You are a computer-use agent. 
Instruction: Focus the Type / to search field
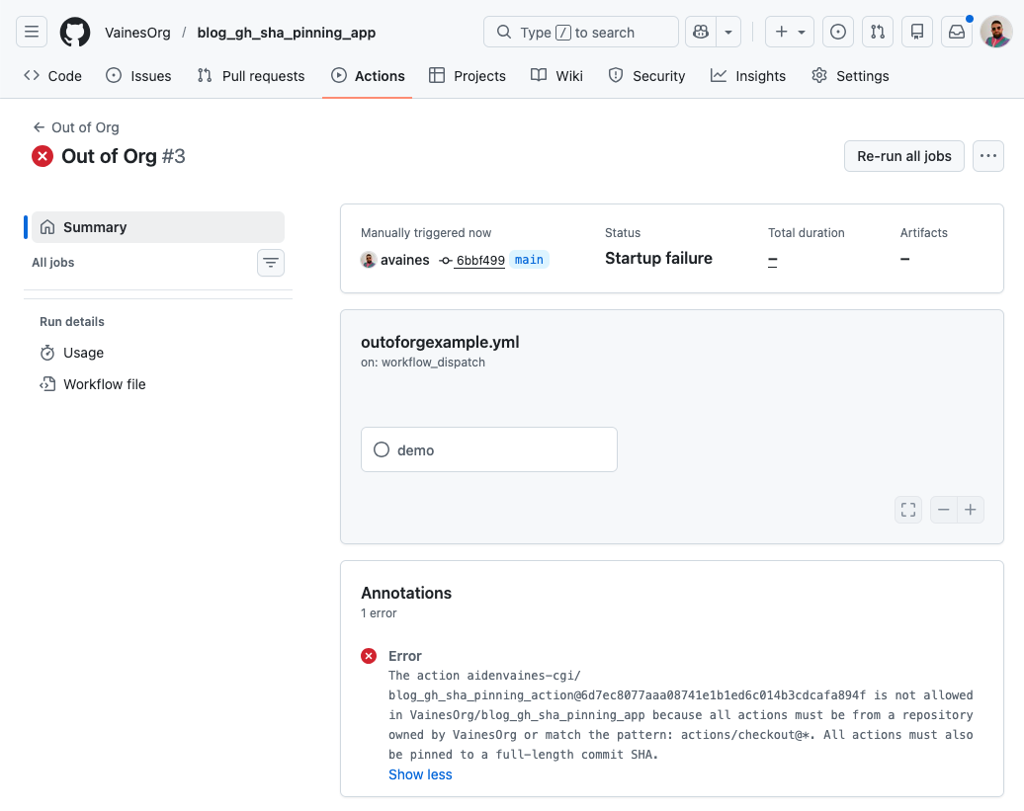click(580, 32)
